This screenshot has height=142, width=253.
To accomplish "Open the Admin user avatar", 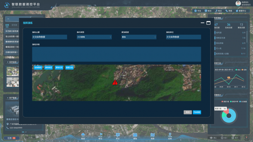I will tap(238, 3).
